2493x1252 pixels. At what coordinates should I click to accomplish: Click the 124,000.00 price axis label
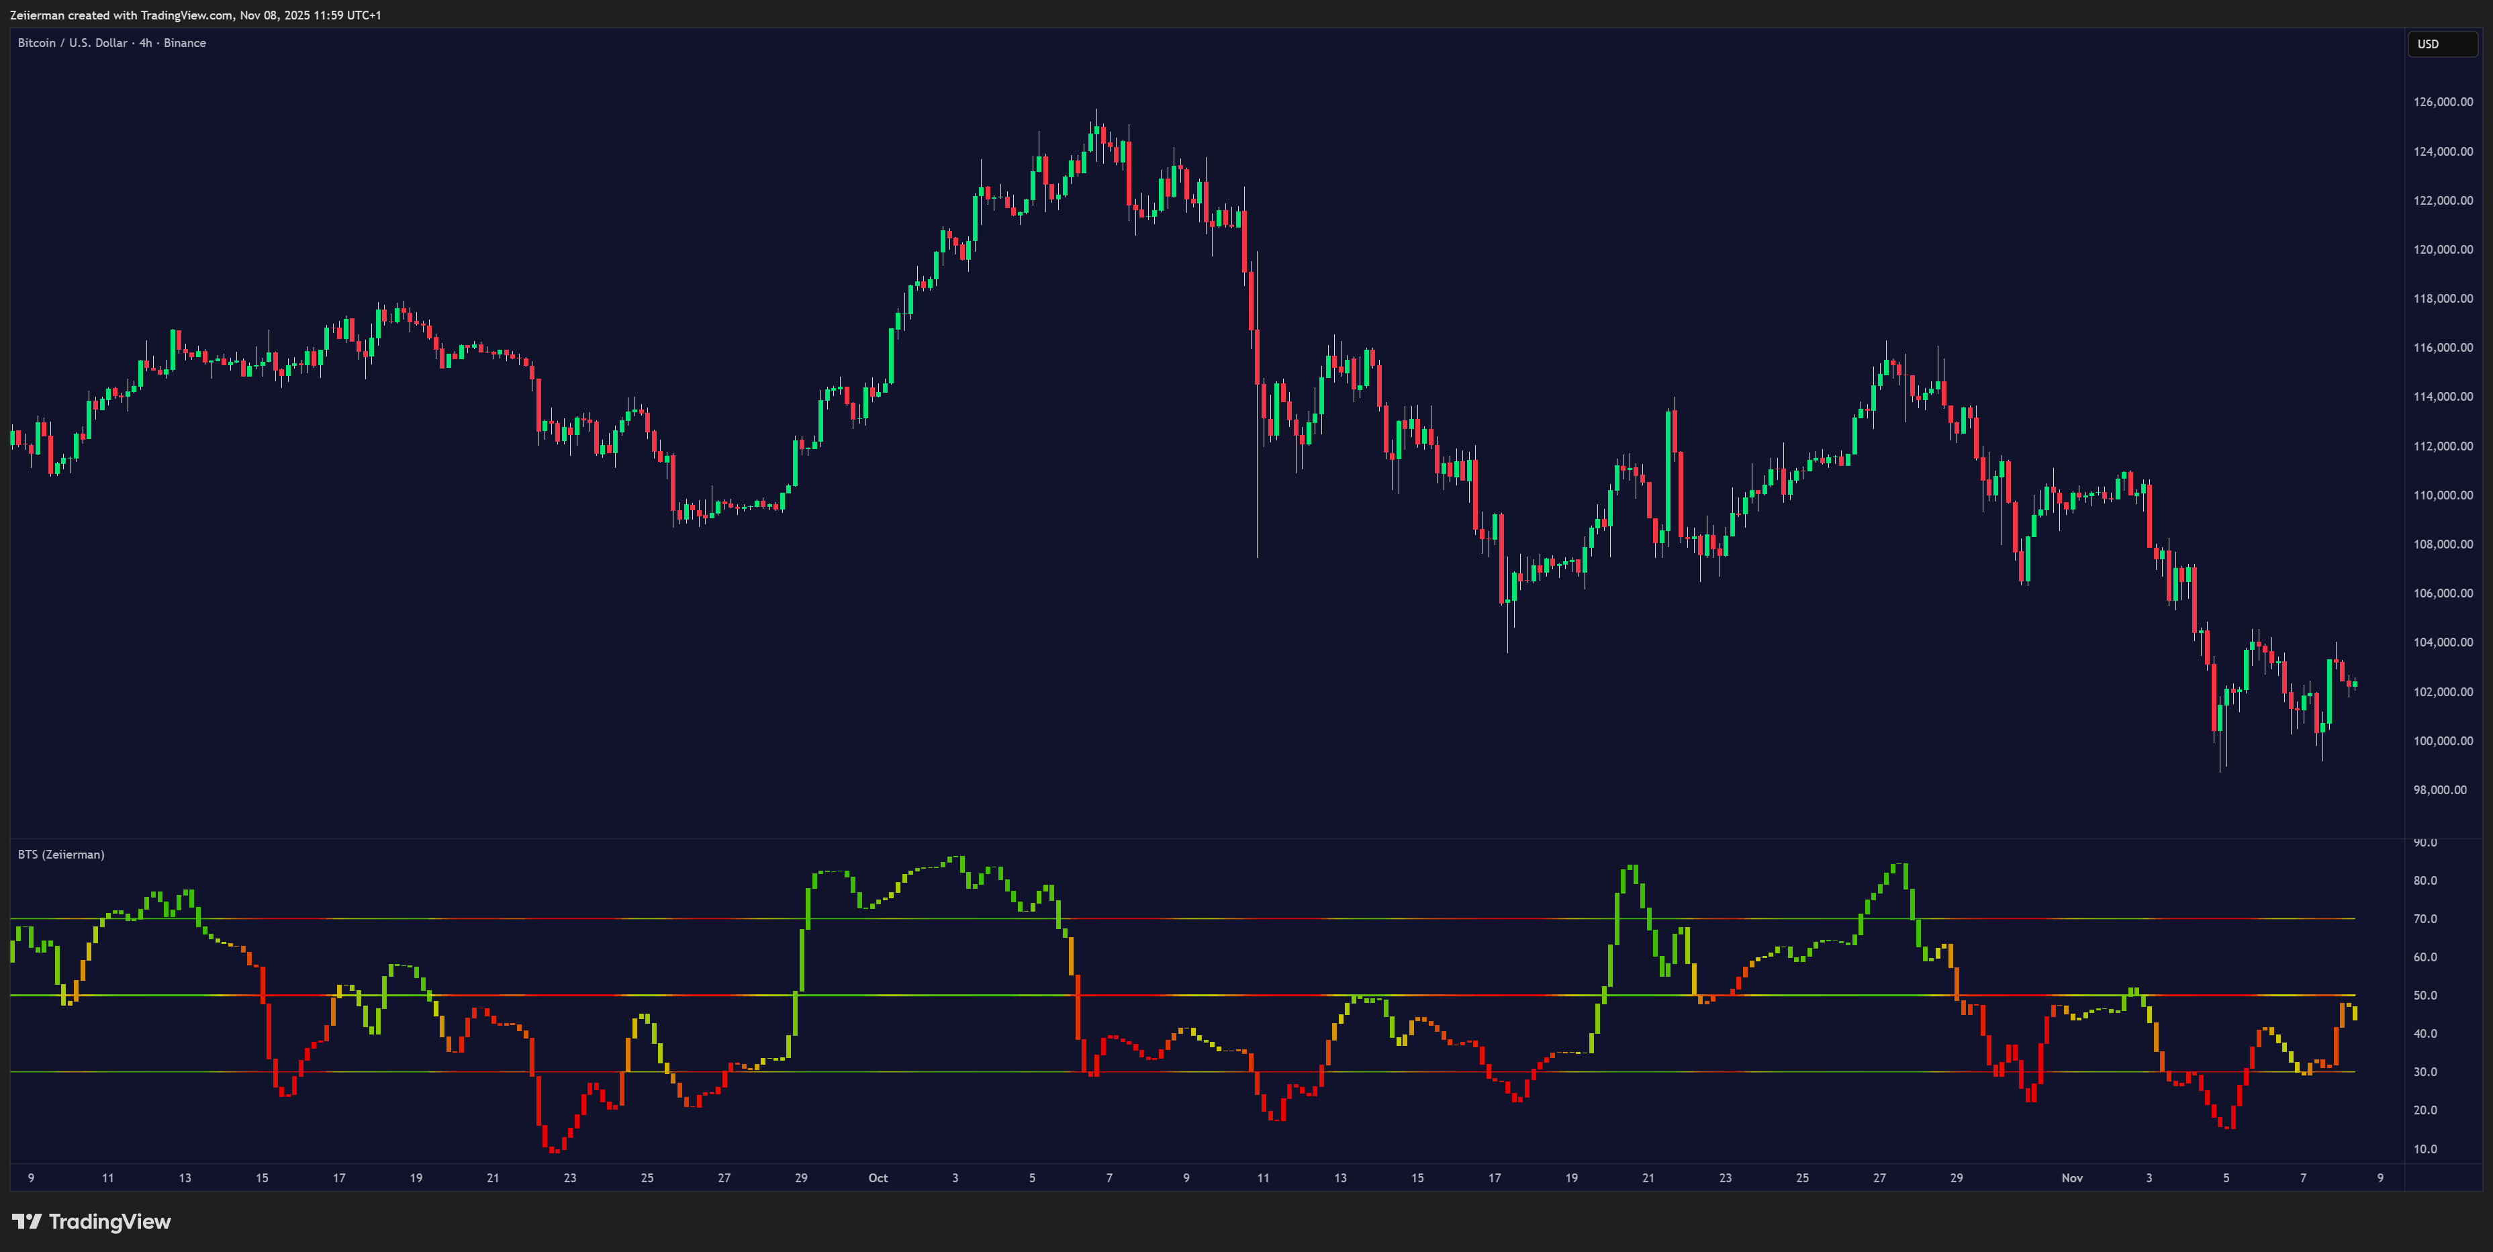(x=2443, y=151)
